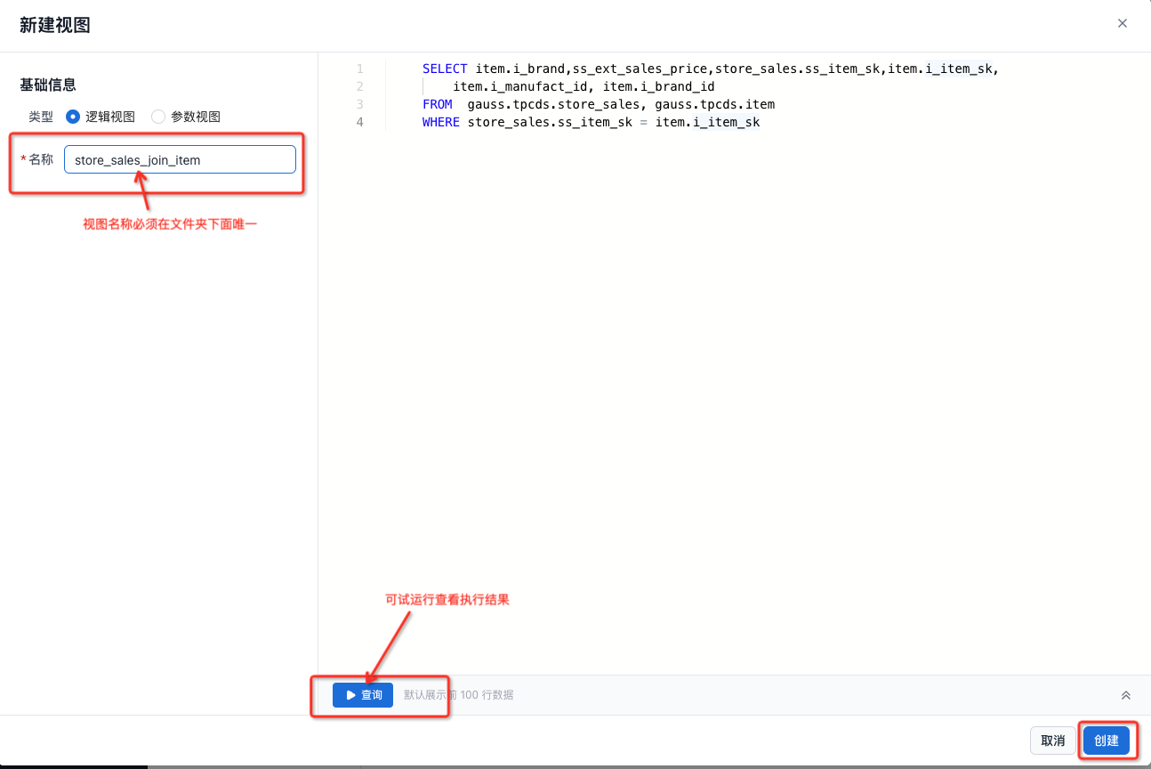This screenshot has height=769, width=1151.
Task: Click line number 2 in editor gutter
Action: 359,86
